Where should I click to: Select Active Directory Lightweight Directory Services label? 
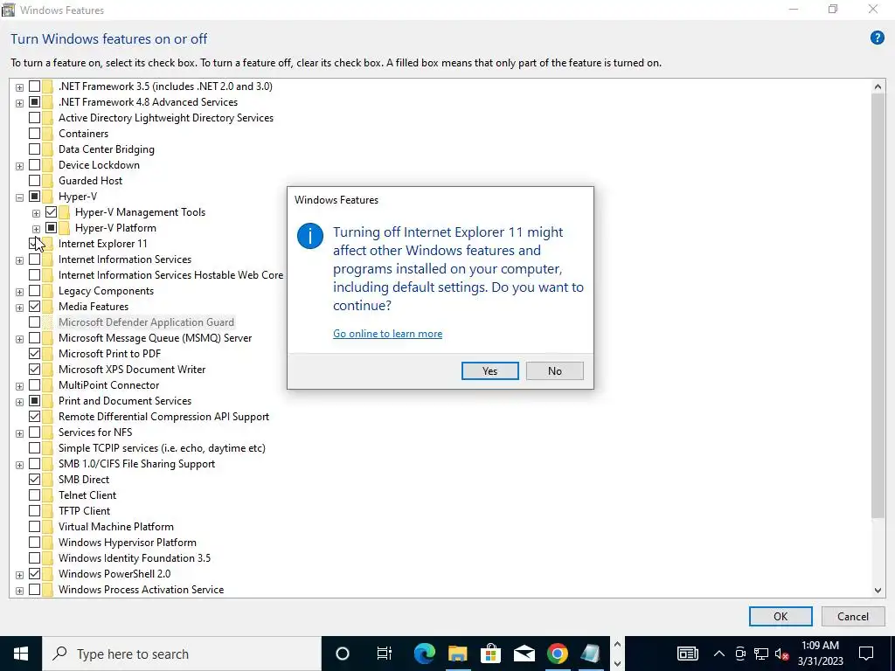click(165, 118)
